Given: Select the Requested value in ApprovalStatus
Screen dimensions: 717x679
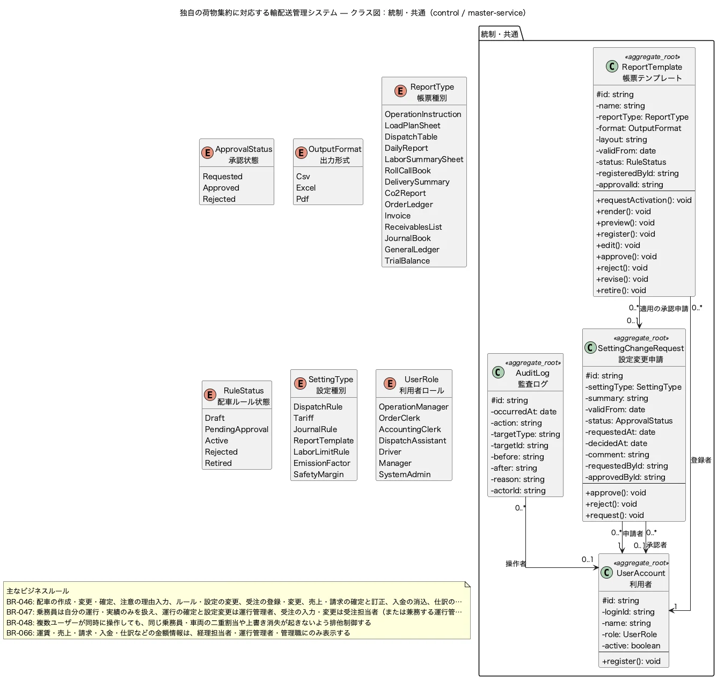Looking at the screenshot, I should click(223, 177).
